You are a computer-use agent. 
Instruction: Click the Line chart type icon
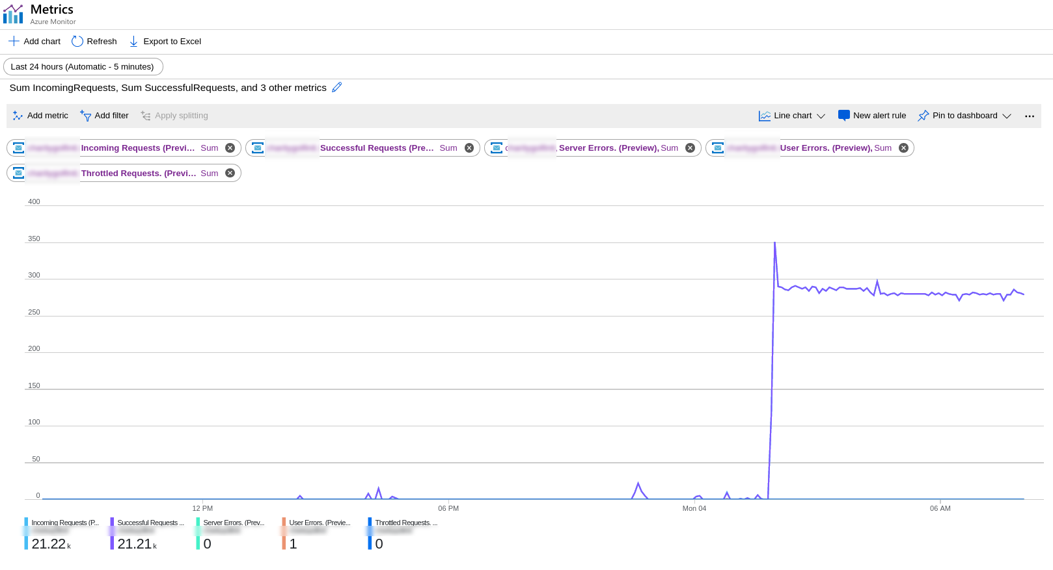pos(765,116)
